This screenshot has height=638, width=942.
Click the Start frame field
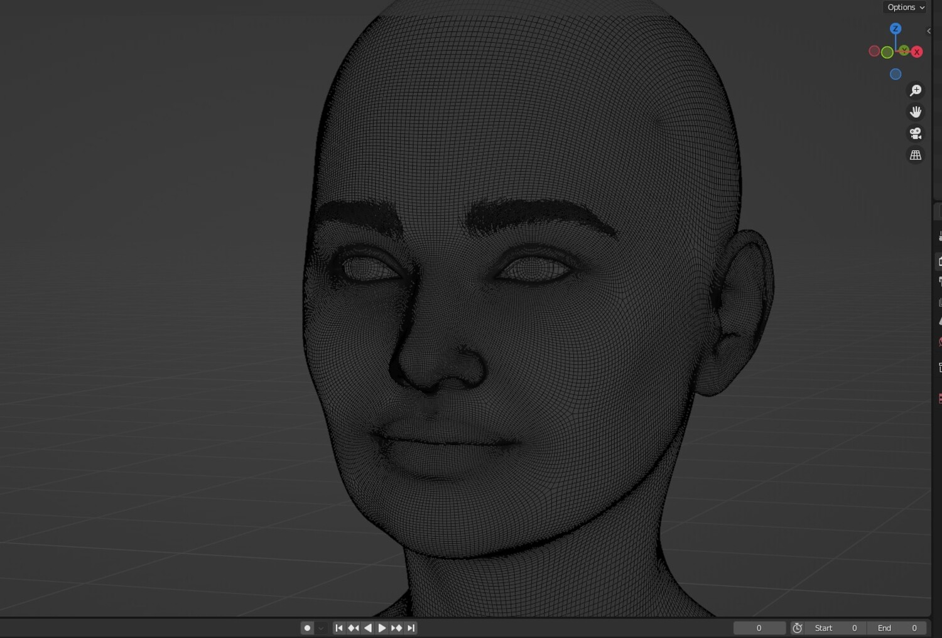pyautogui.click(x=836, y=628)
